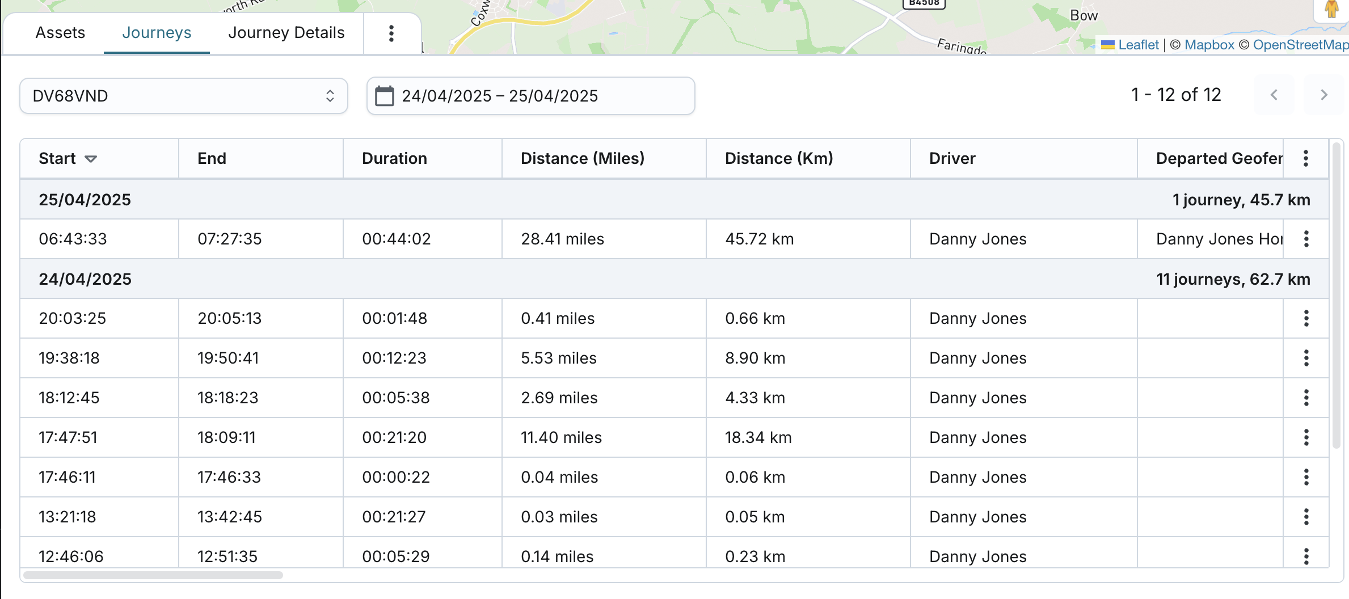Go to previous page of journeys
Viewport: 1349px width, 599px height.
(x=1274, y=95)
